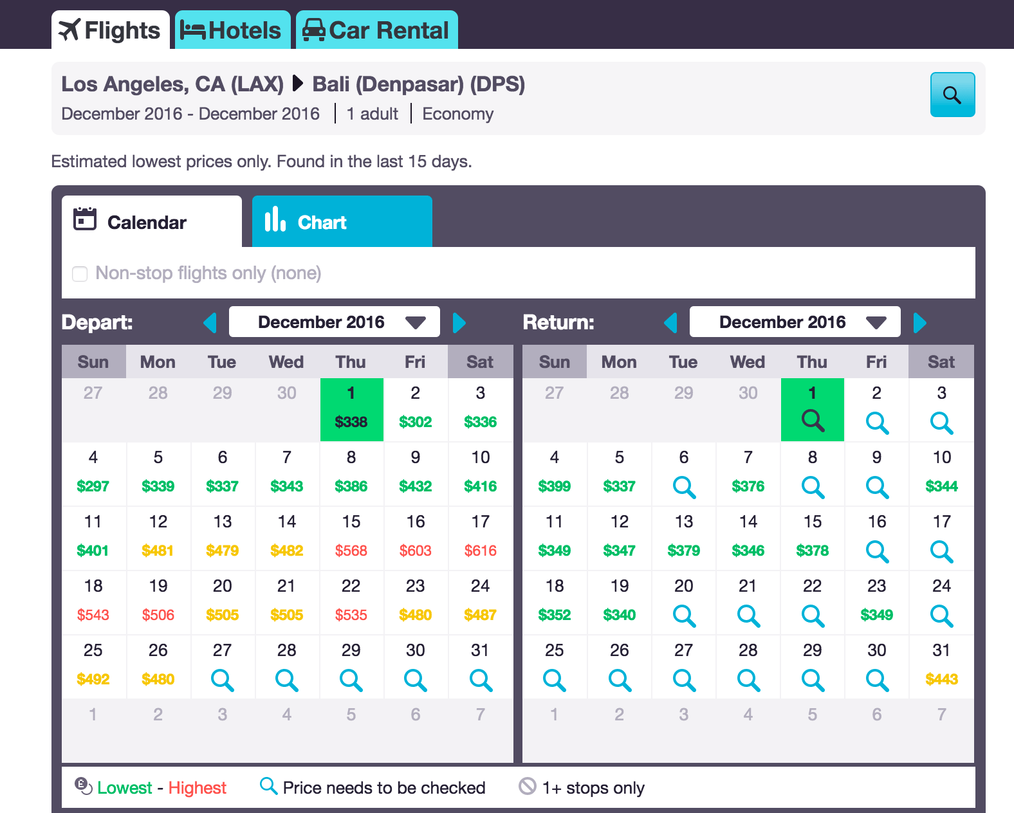This screenshot has height=813, width=1014.
Task: Go to previous month in Return calendar
Action: [670, 322]
